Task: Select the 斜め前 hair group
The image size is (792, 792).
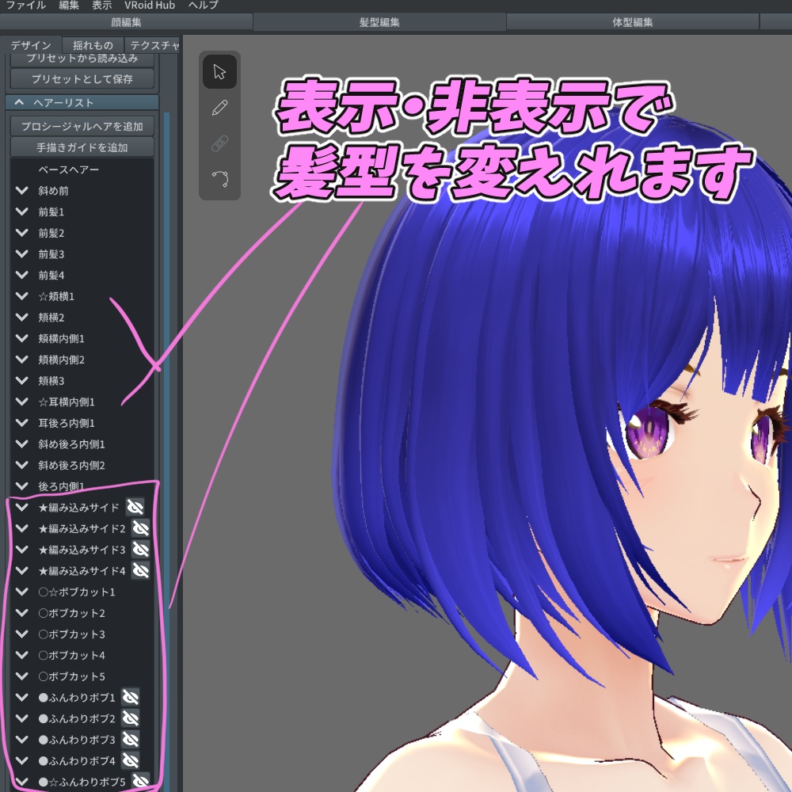Action: click(55, 190)
